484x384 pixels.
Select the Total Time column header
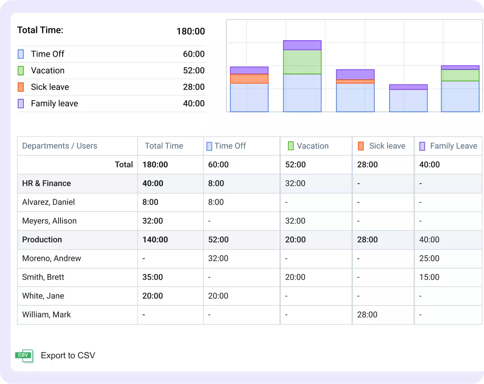click(164, 146)
